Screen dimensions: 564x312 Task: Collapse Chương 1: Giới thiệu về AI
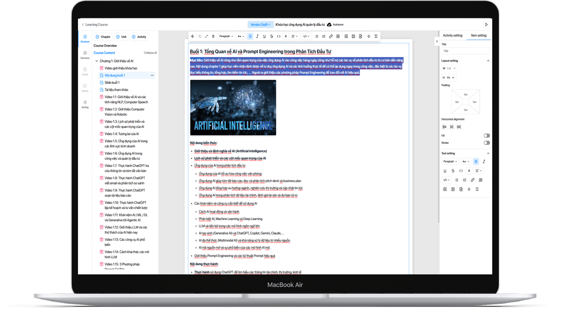pyautogui.click(x=97, y=61)
